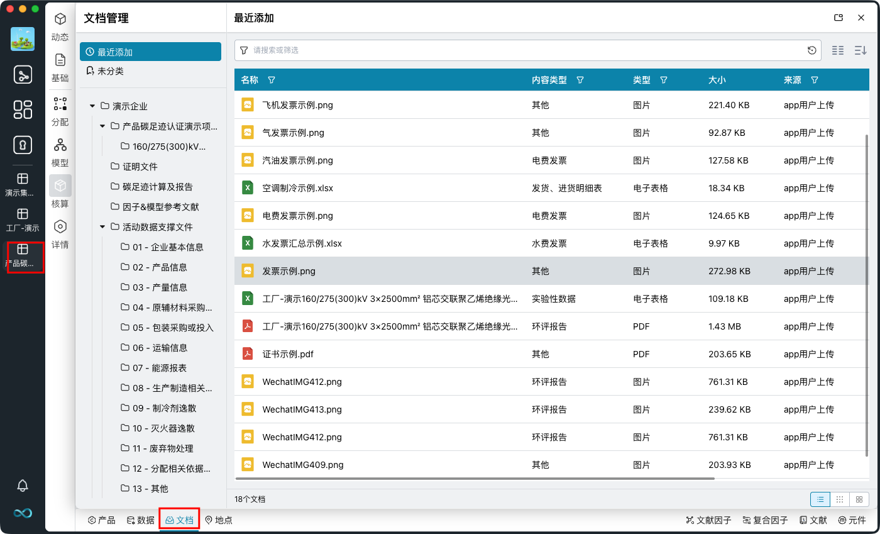The width and height of the screenshot is (880, 534).
Task: Click the sort order icon above the table
Action: coord(860,50)
